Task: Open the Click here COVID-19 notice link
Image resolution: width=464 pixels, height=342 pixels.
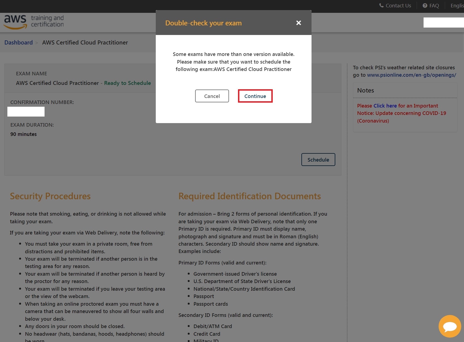Action: point(385,106)
